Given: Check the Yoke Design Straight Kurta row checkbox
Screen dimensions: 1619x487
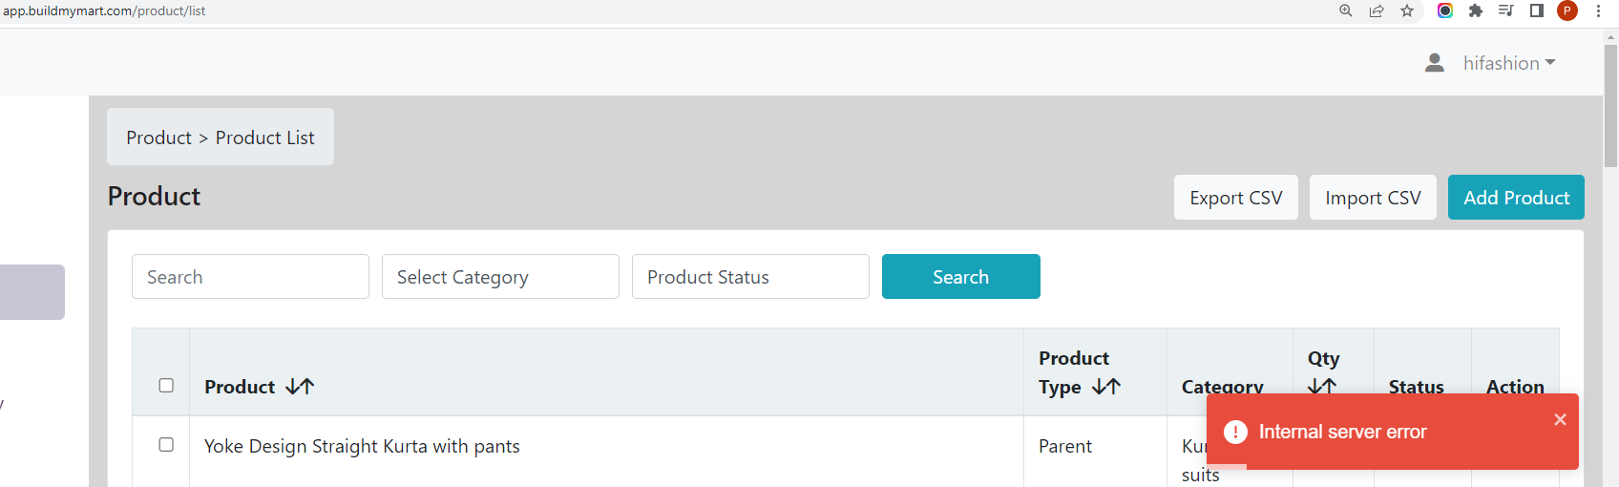Looking at the screenshot, I should point(166,445).
